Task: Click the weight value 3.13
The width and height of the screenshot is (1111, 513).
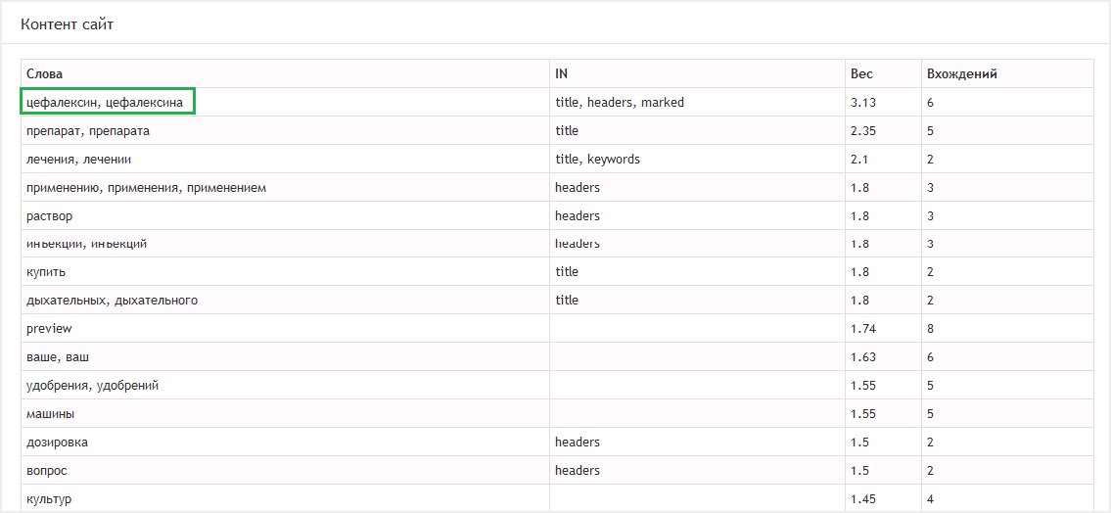Action: click(x=862, y=102)
